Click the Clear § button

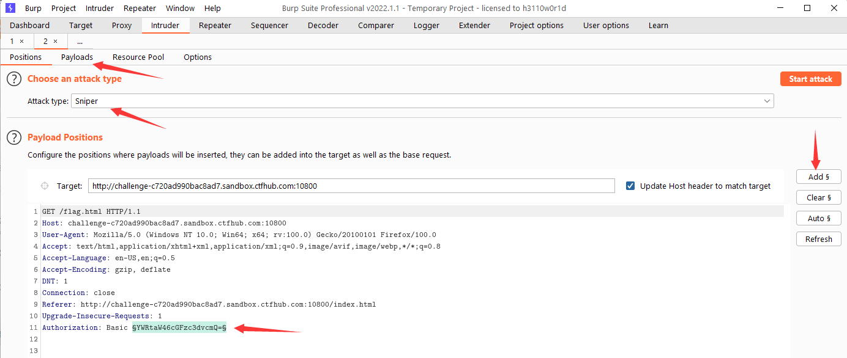click(819, 197)
